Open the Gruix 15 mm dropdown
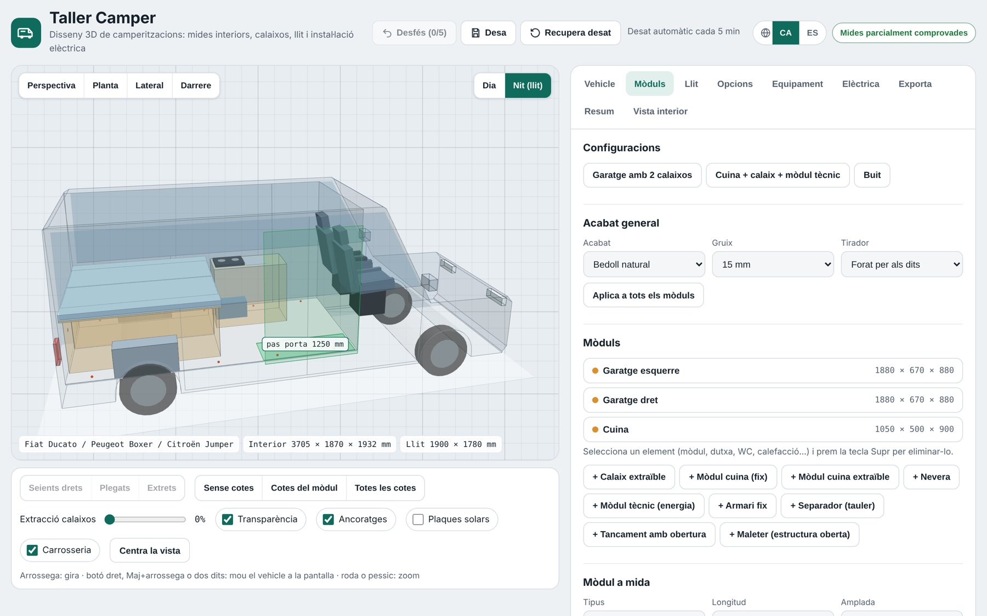The image size is (987, 616). (773, 264)
